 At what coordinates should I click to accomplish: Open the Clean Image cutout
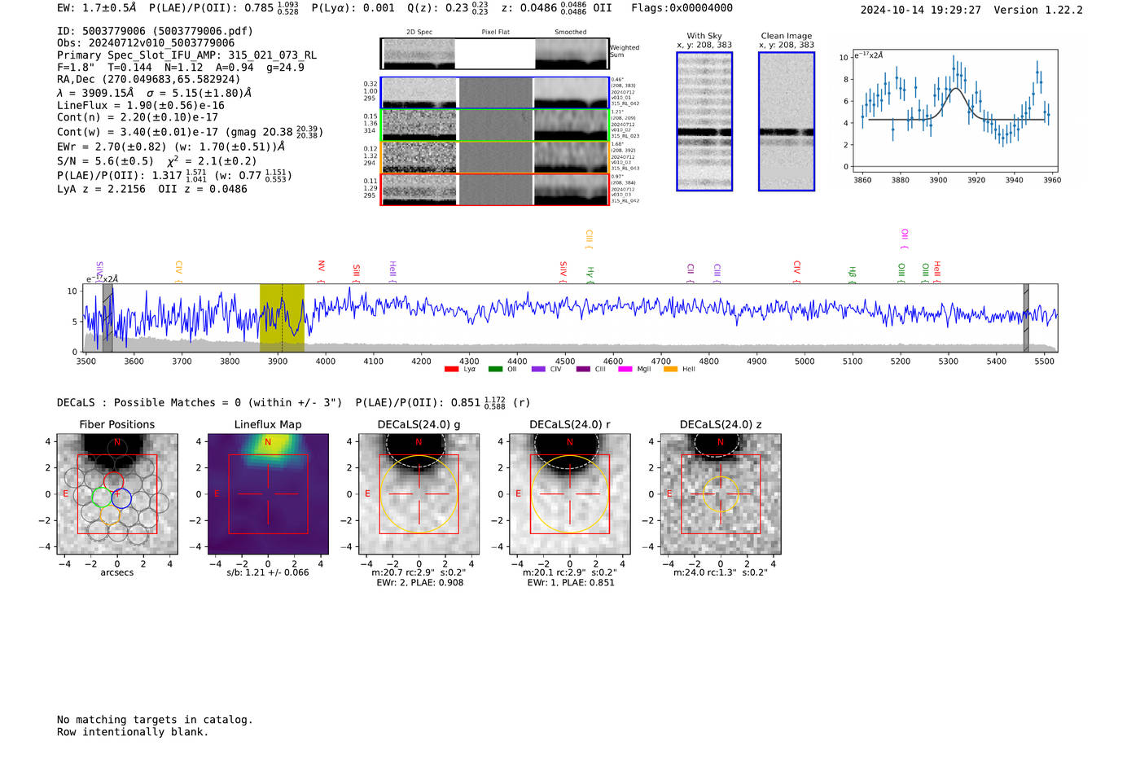(x=787, y=121)
